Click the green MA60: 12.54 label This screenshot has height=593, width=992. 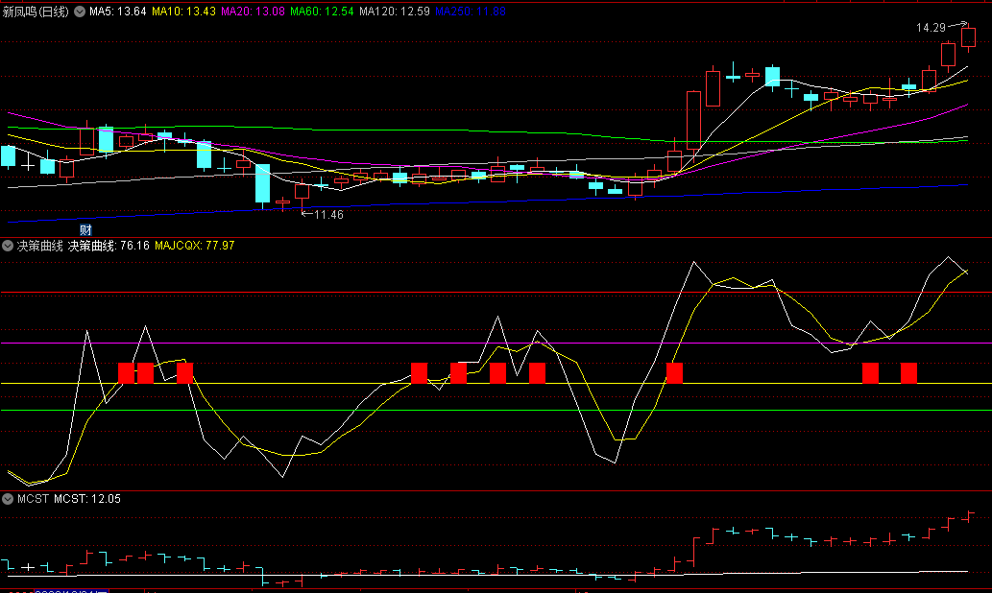tap(322, 12)
